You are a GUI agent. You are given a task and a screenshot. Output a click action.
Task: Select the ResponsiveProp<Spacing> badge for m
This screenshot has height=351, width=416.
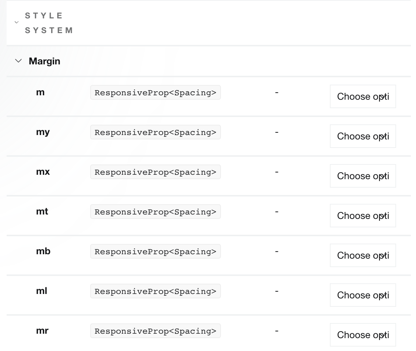155,92
